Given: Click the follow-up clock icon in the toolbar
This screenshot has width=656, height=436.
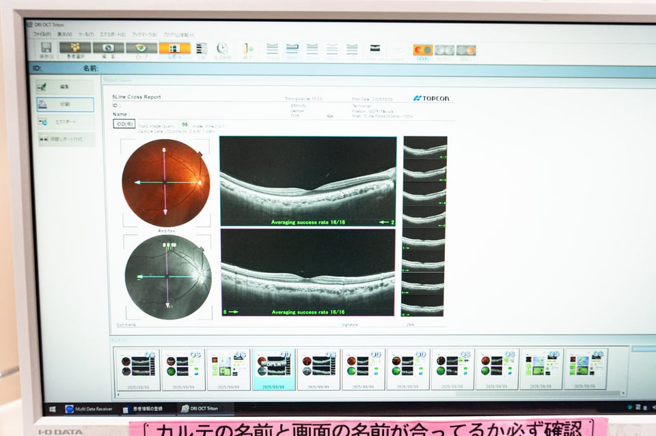Looking at the screenshot, I should pos(222,49).
